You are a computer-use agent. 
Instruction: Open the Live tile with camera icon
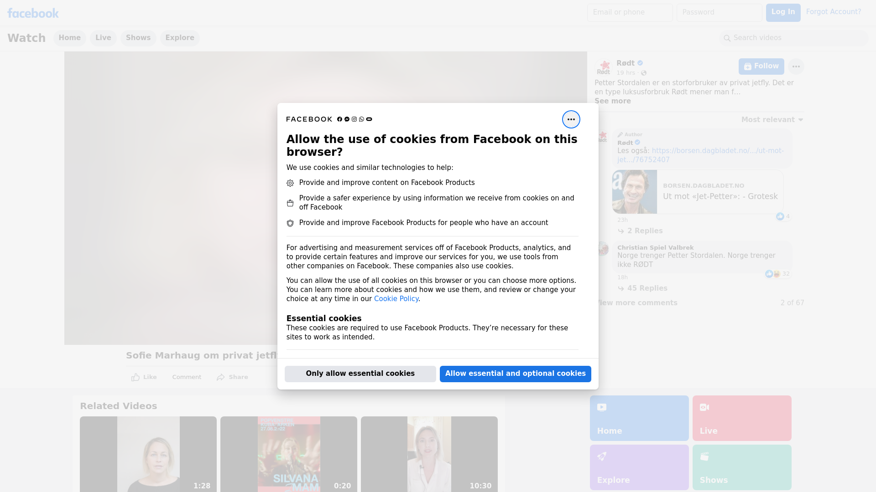[742, 418]
